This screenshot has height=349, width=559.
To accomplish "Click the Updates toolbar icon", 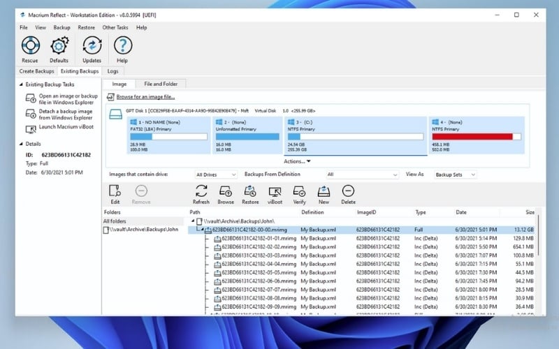I will (x=92, y=46).
